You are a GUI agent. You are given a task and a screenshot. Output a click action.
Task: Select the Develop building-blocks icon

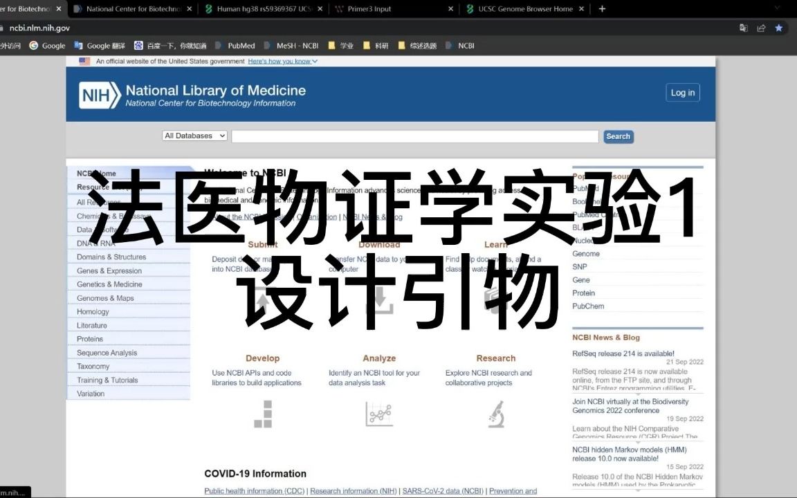pyautogui.click(x=262, y=414)
